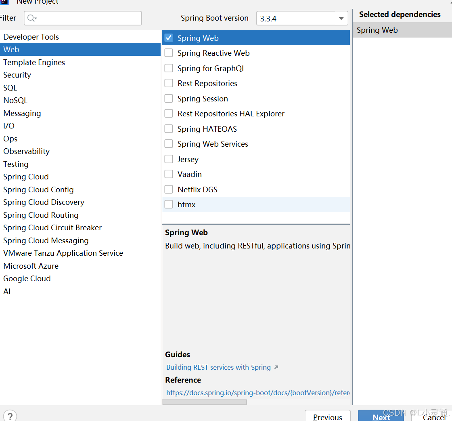Click the Spring Web row label
452x421 pixels.
(x=198, y=38)
